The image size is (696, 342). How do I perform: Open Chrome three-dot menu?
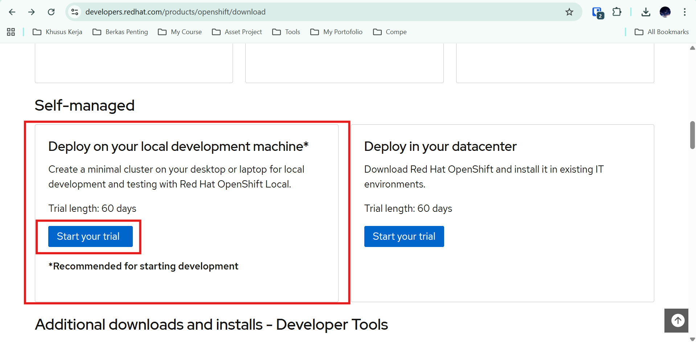[684, 12]
